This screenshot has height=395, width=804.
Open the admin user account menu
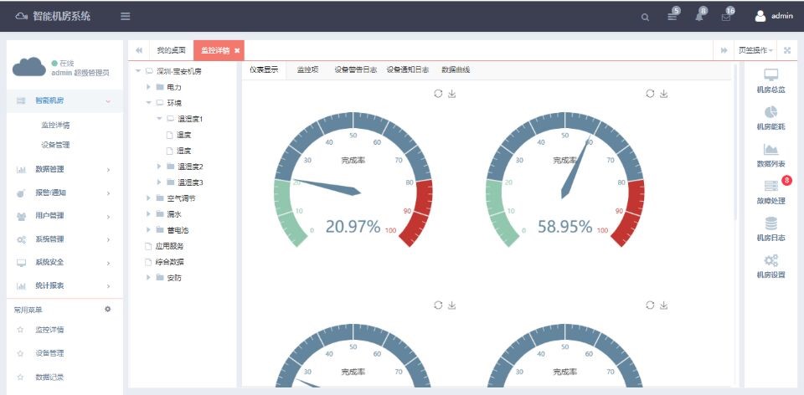[774, 16]
